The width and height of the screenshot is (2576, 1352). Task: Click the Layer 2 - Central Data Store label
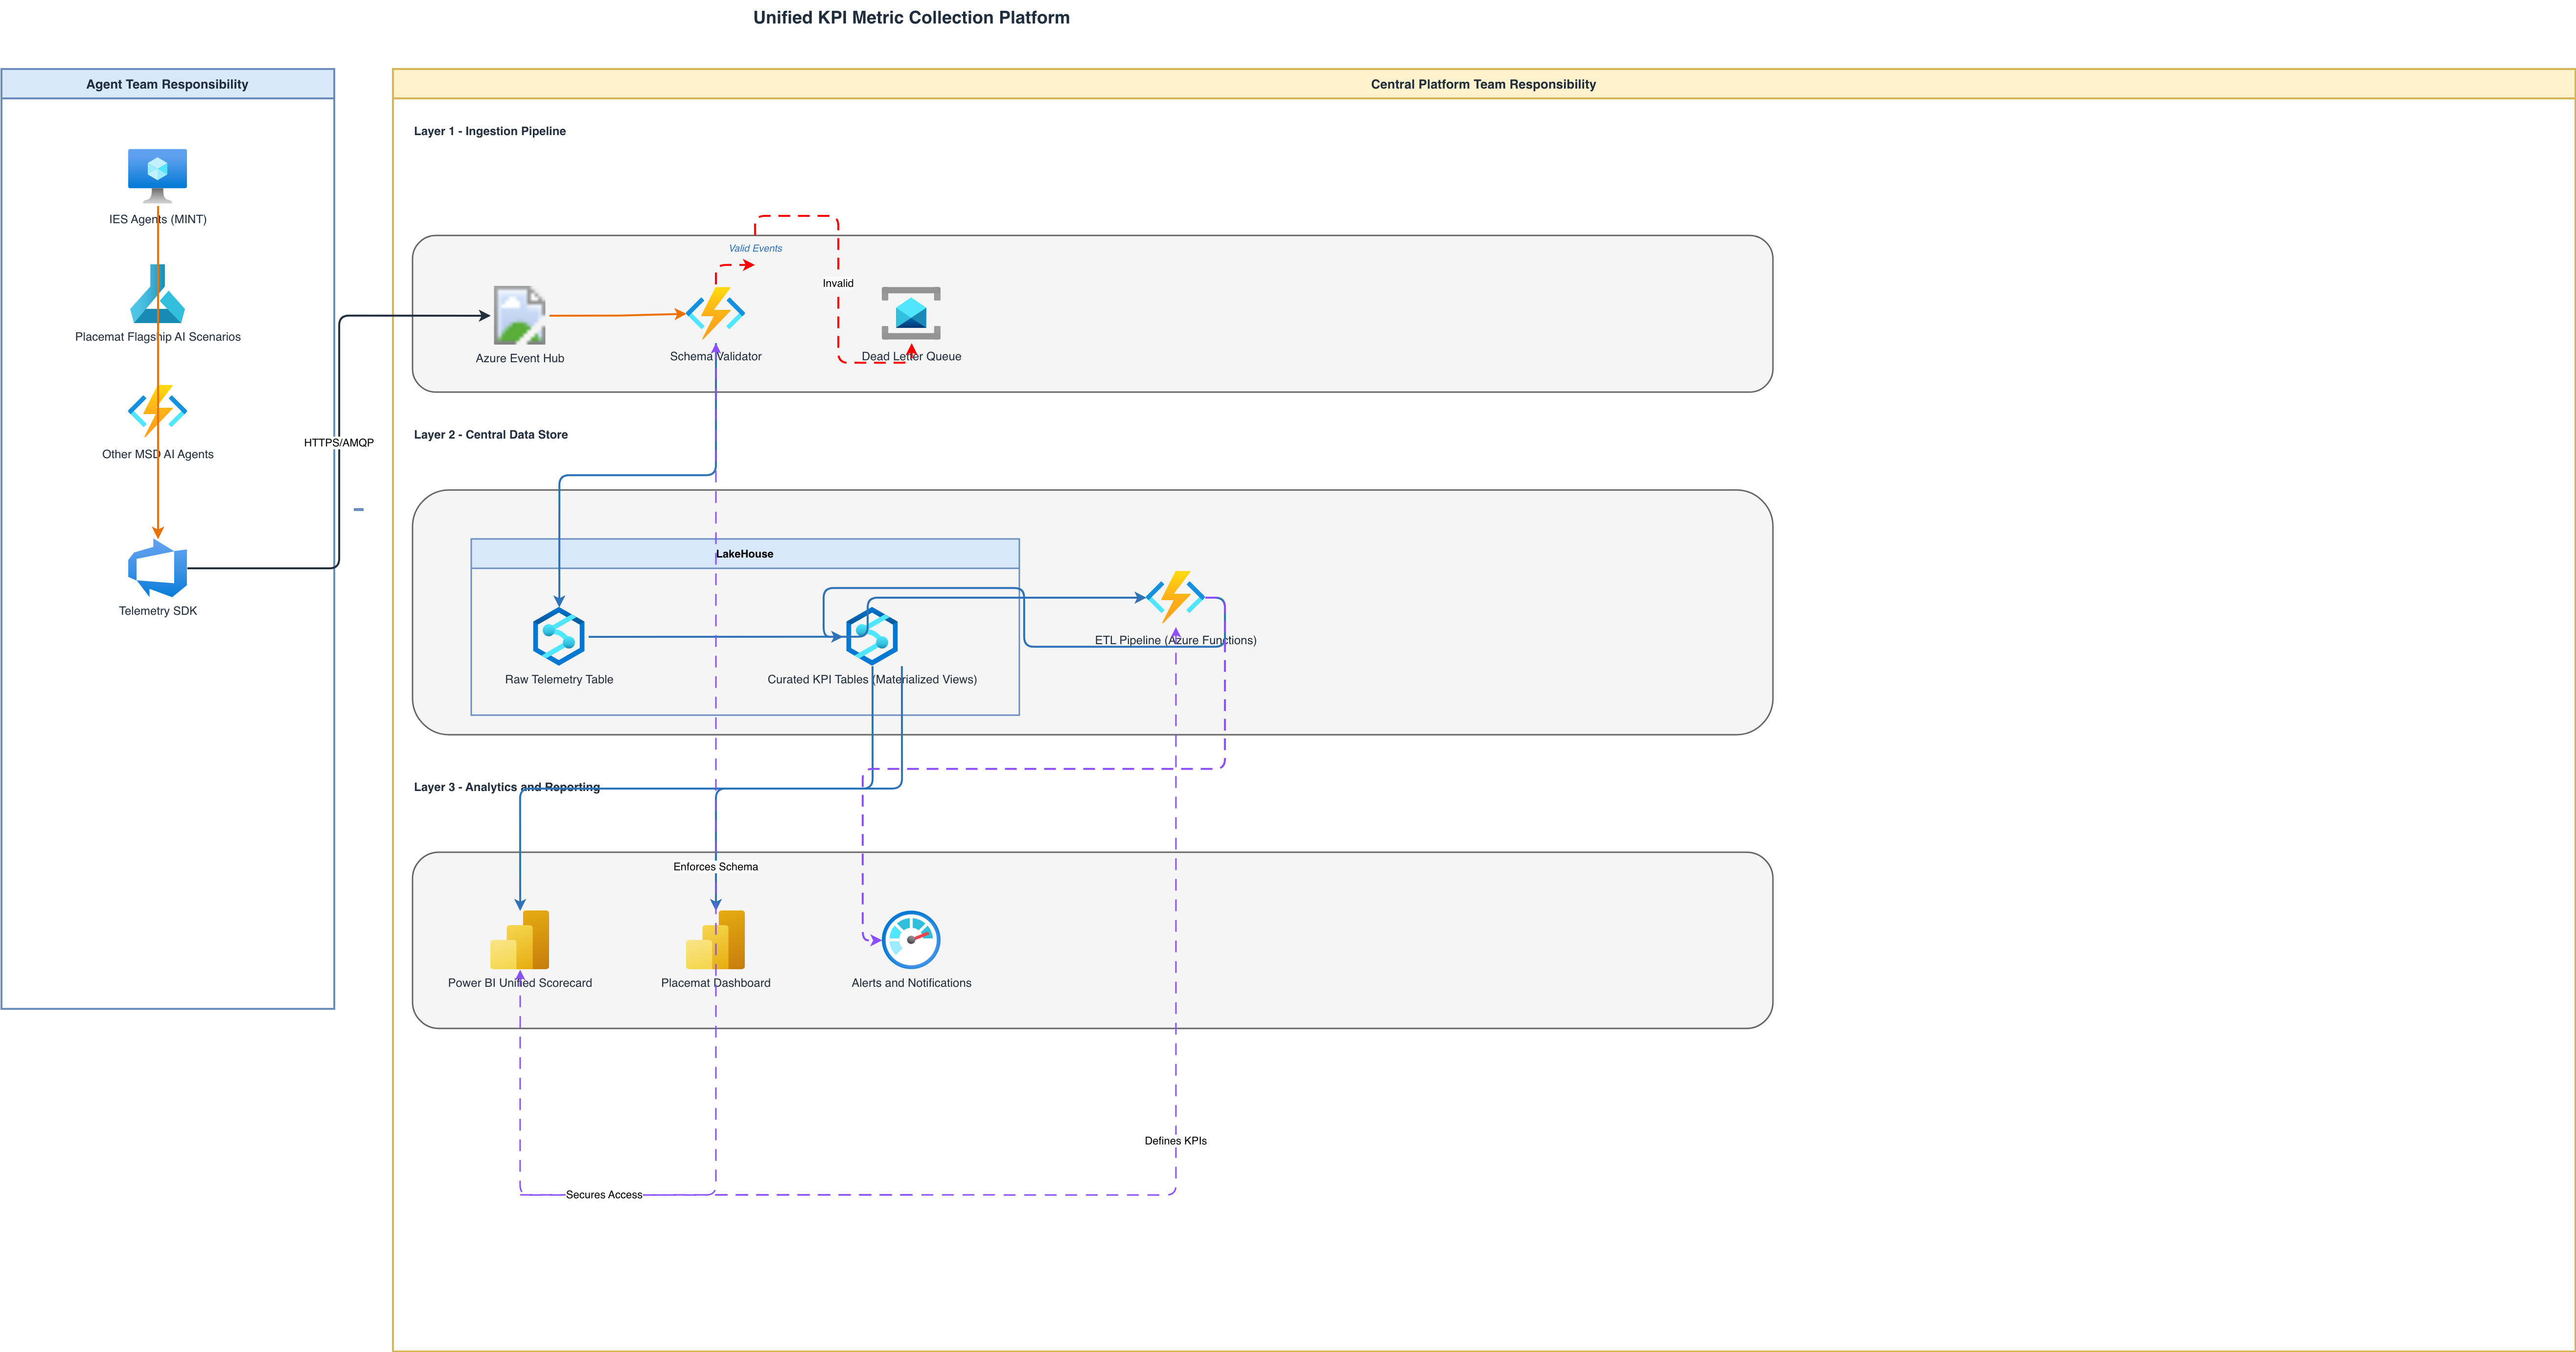(491, 435)
